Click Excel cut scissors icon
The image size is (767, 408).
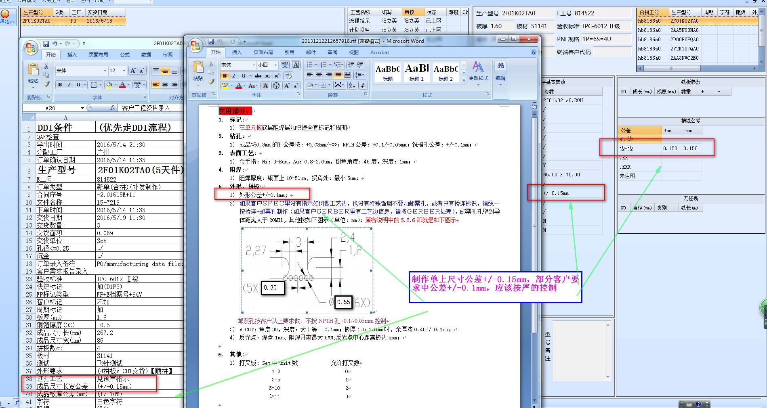coord(46,66)
